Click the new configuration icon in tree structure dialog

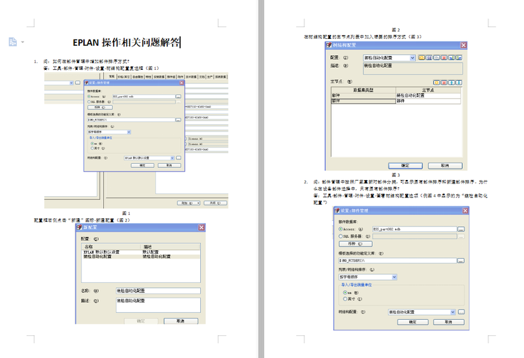pos(423,58)
